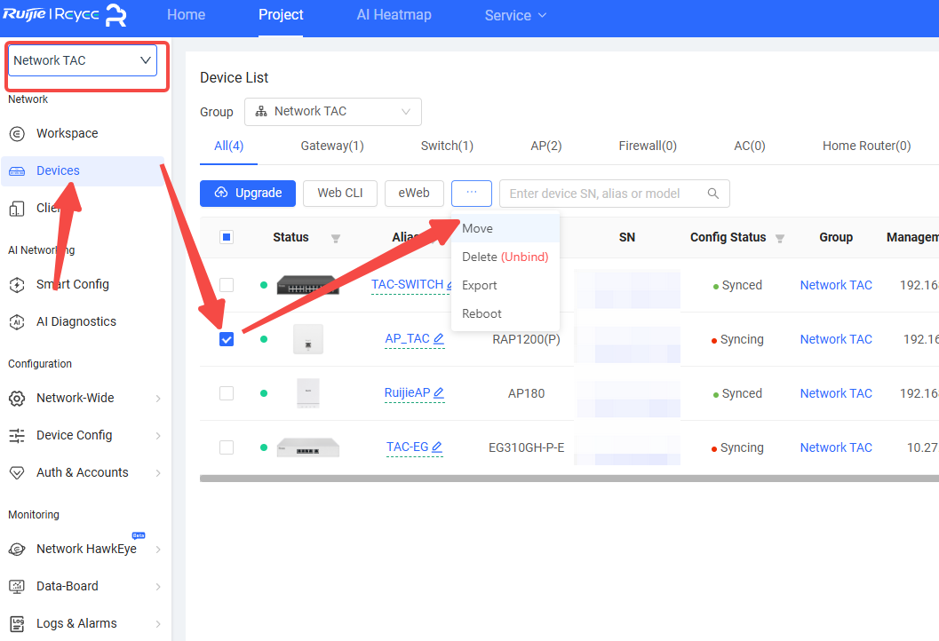The height and width of the screenshot is (641, 939).
Task: Click the Network HawkEye icon
Action: pos(18,549)
